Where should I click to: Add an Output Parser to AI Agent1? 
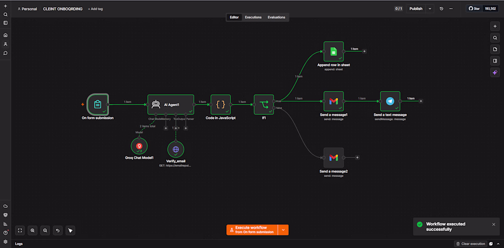pos(186,128)
